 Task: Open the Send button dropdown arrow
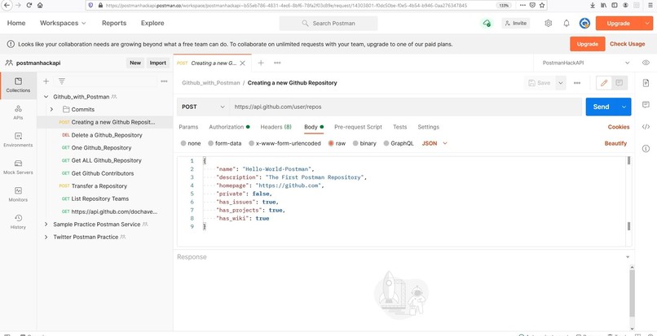(624, 107)
